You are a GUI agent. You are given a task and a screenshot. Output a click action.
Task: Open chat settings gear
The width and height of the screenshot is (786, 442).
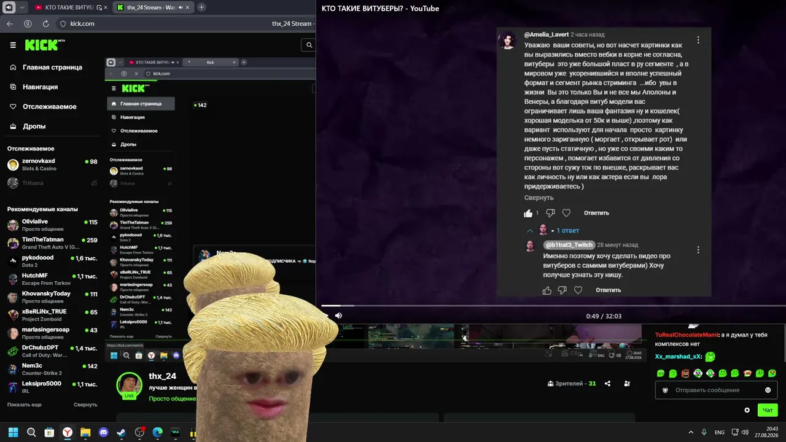(x=747, y=410)
